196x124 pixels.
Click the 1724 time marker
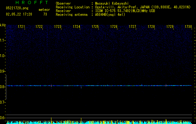77,27
